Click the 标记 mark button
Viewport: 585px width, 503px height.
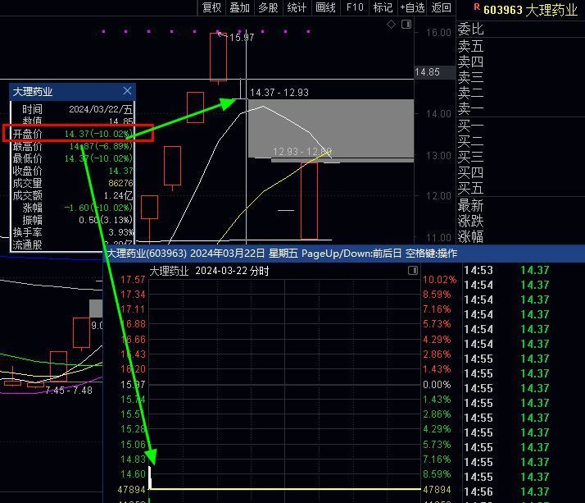pyautogui.click(x=383, y=7)
